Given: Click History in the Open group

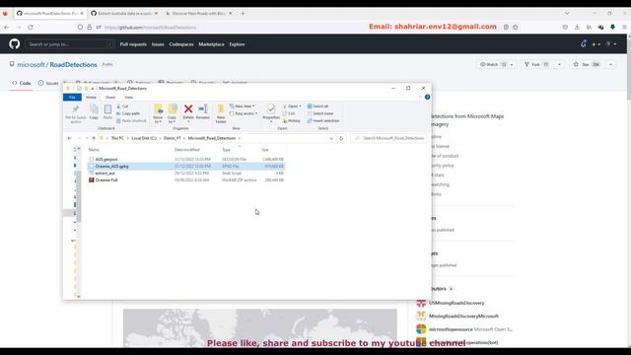Looking at the screenshot, I should tap(292, 120).
